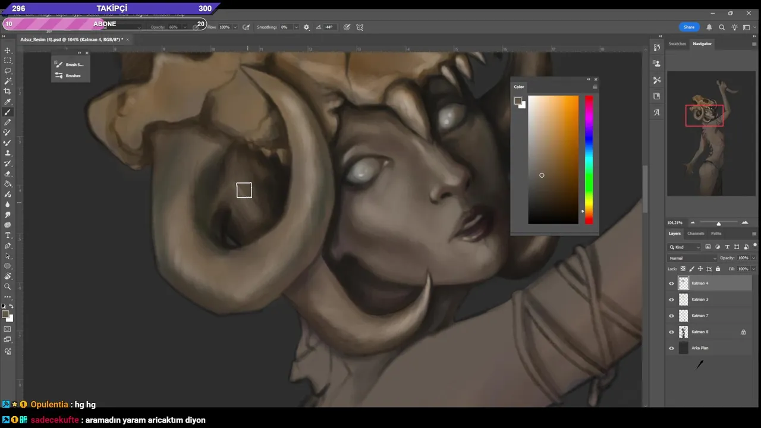Select the Paint Bucket tool
This screenshot has height=428, width=761.
tap(8, 184)
